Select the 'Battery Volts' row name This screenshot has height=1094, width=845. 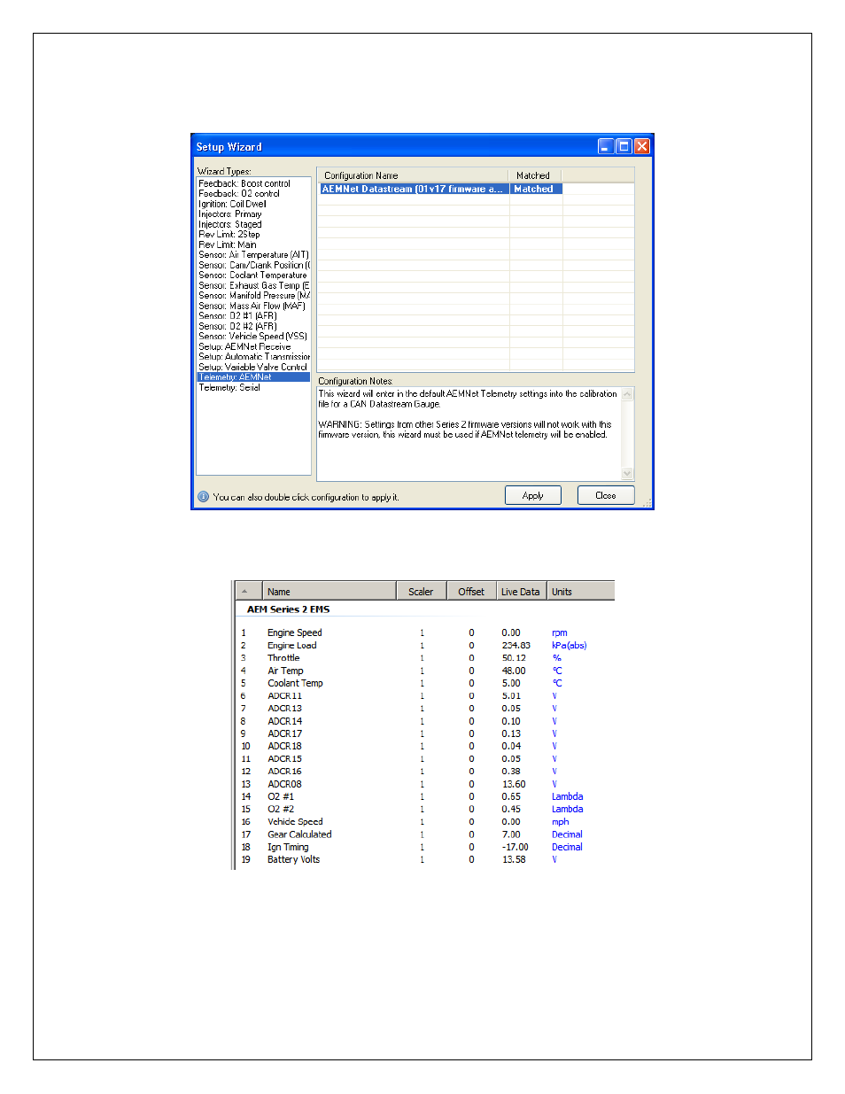[x=293, y=859]
